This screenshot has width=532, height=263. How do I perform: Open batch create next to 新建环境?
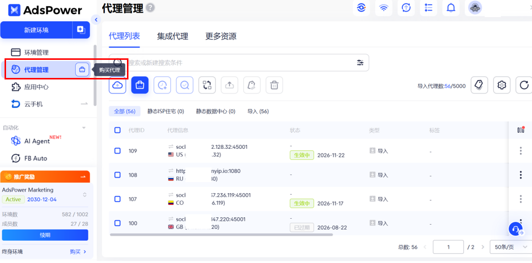click(x=81, y=30)
